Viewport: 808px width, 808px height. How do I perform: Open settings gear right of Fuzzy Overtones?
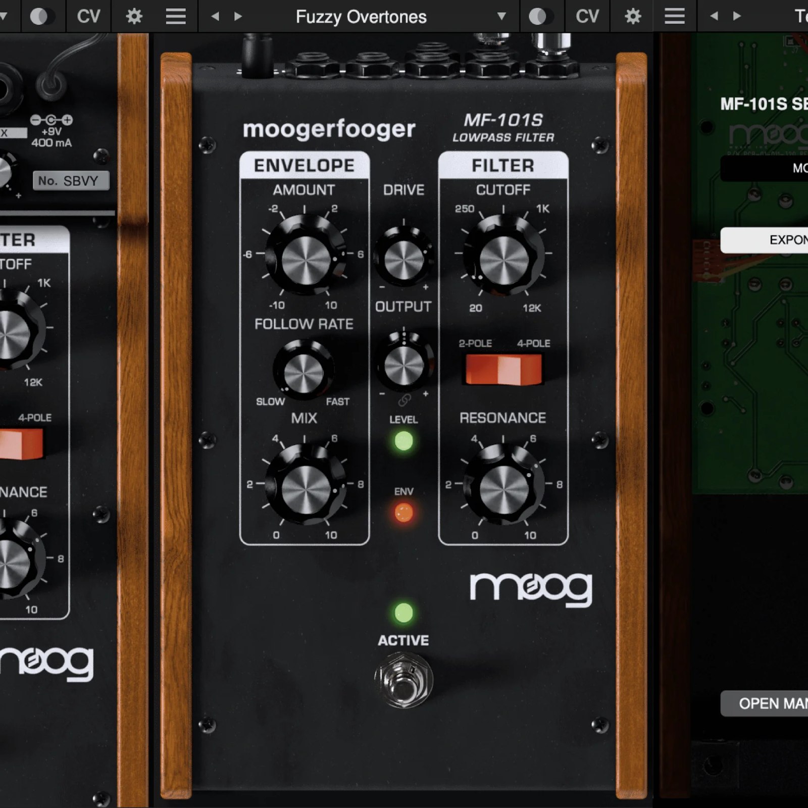(x=632, y=17)
